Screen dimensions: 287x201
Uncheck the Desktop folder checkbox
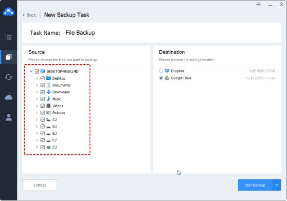point(43,78)
